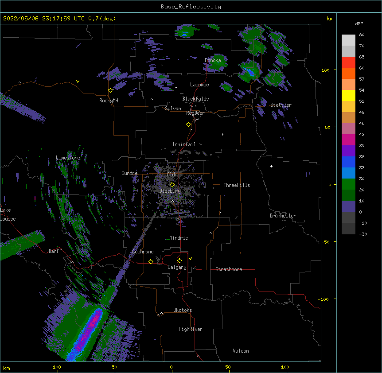Image resolution: width=382 pixels, height=373 pixels.
Task: Pick the bright yellow swatch in dBZ legend
Action: pyautogui.click(x=348, y=95)
